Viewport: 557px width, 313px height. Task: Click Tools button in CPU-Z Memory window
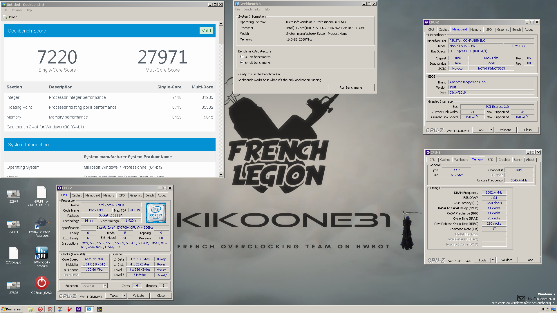[x=482, y=260]
